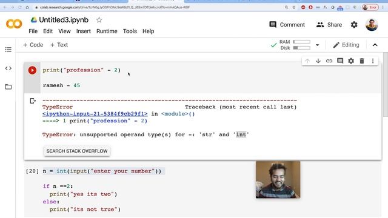Open the Google Drive icon beside the title
Screen dimensions: 388x218
click(34, 20)
